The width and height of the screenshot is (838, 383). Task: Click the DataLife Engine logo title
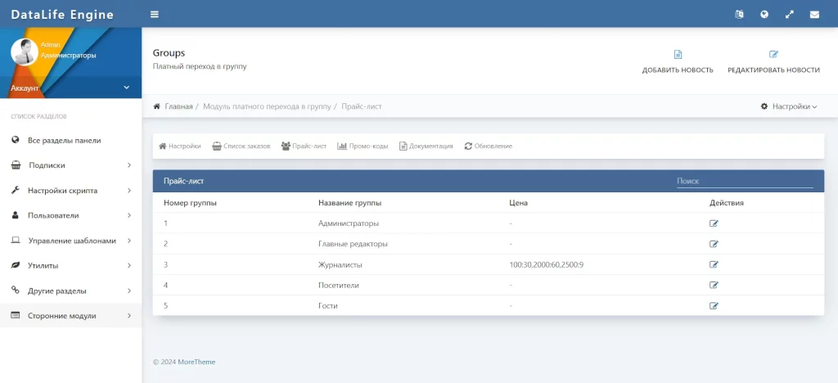click(62, 15)
